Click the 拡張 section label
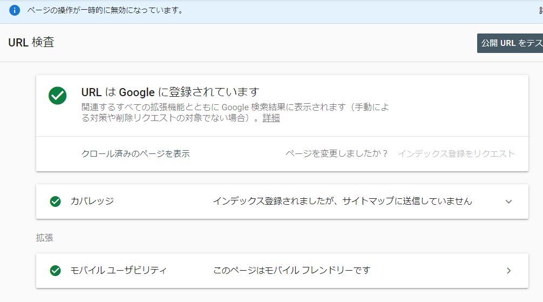 pyautogui.click(x=45, y=238)
